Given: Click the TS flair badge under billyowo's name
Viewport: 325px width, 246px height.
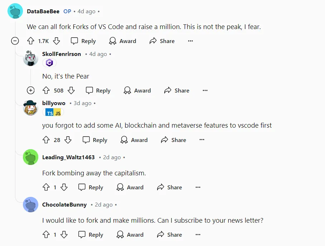Looking at the screenshot, I should pos(49,112).
